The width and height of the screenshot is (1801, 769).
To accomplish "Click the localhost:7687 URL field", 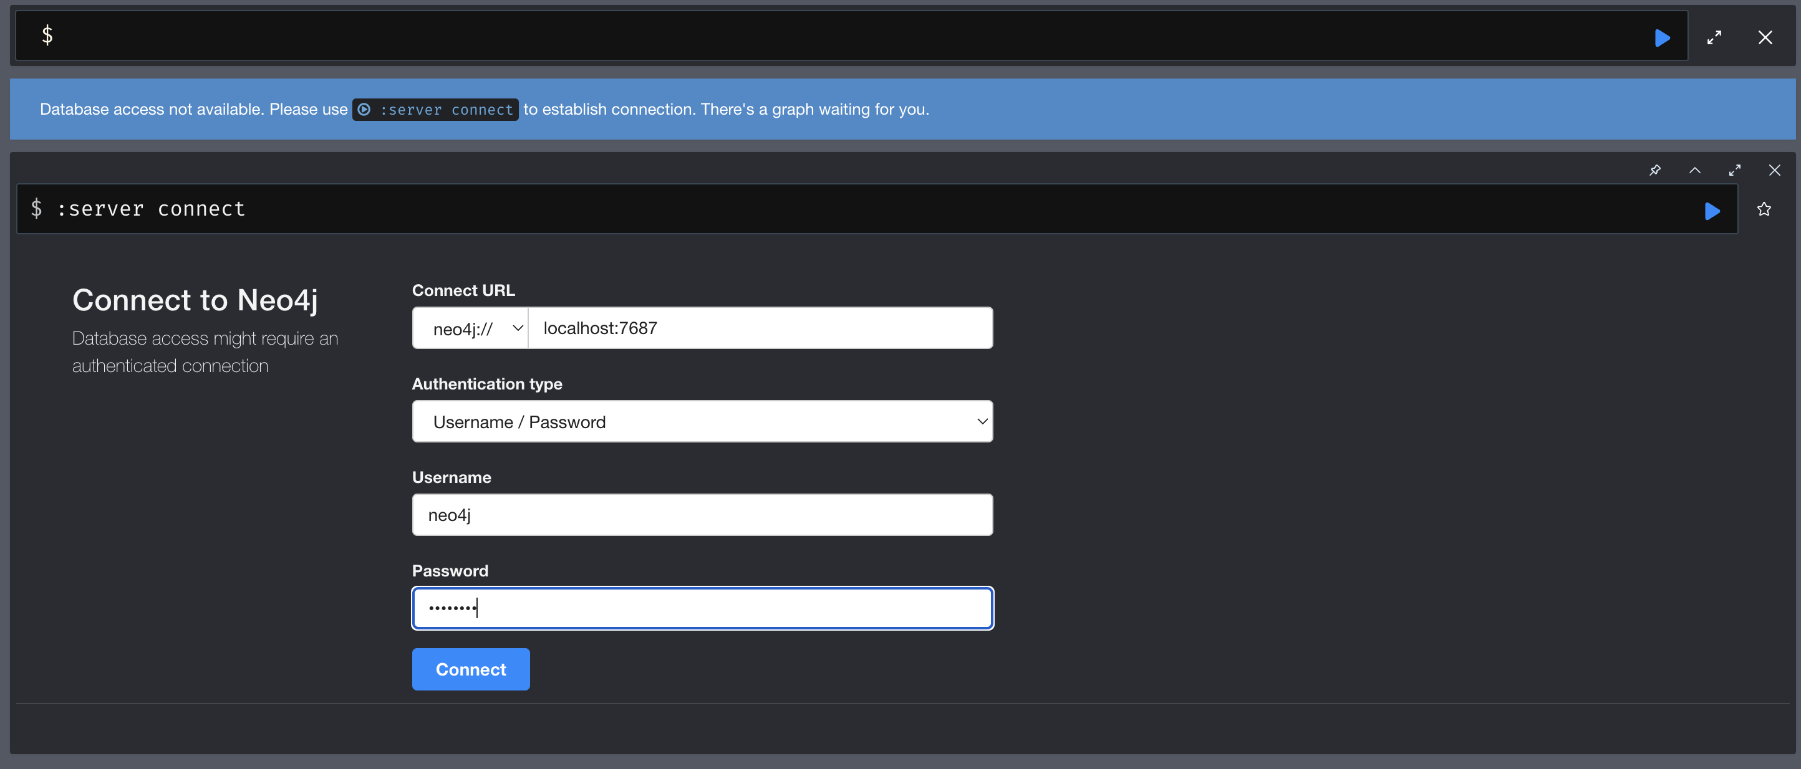I will pos(760,328).
